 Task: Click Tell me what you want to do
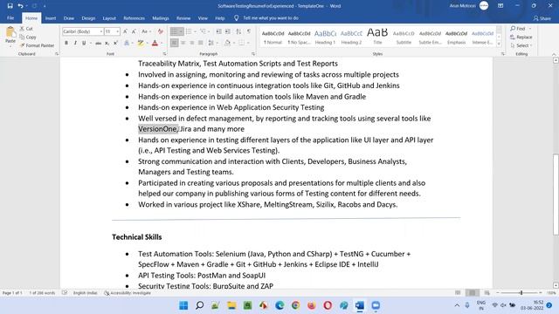[266, 18]
